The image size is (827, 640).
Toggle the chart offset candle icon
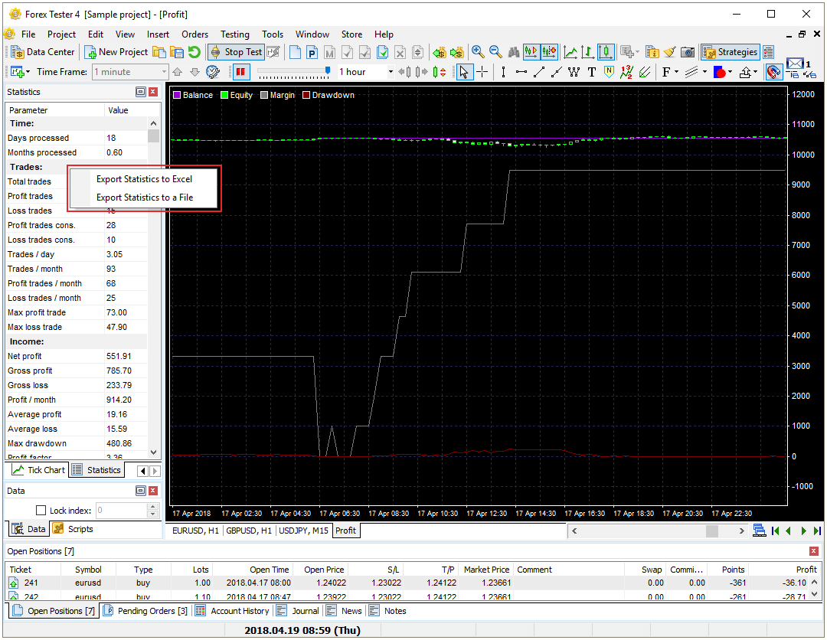point(549,51)
